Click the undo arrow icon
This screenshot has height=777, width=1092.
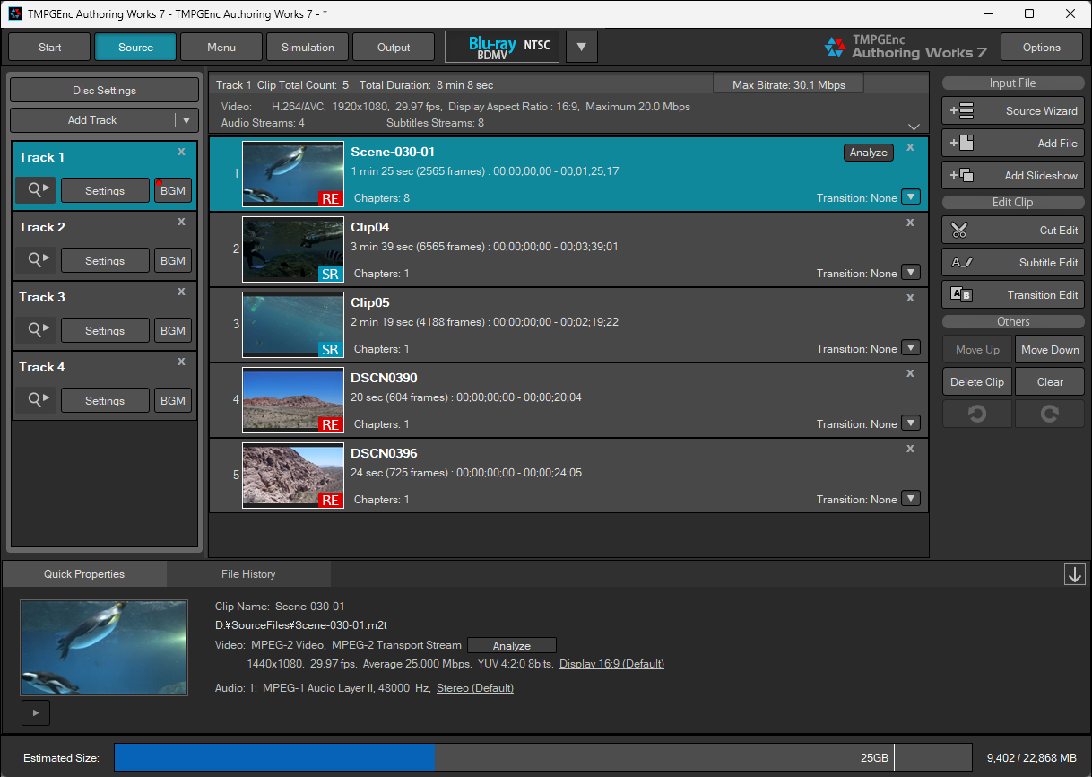(x=977, y=414)
